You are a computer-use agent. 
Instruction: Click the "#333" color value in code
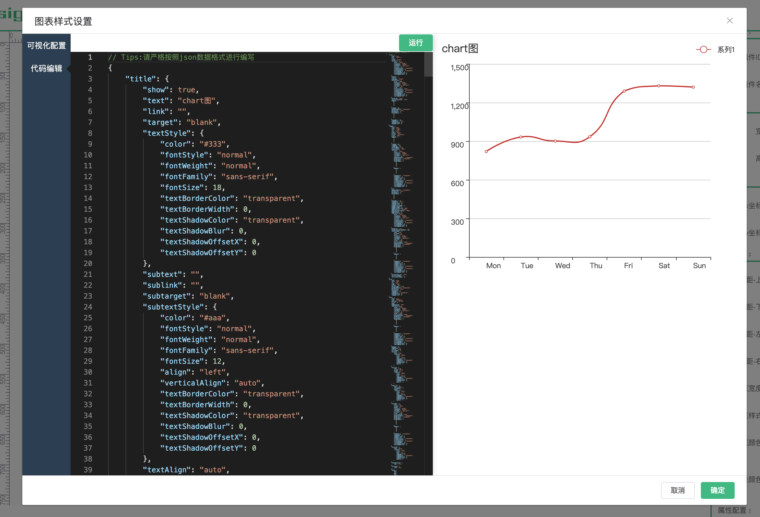pos(212,144)
